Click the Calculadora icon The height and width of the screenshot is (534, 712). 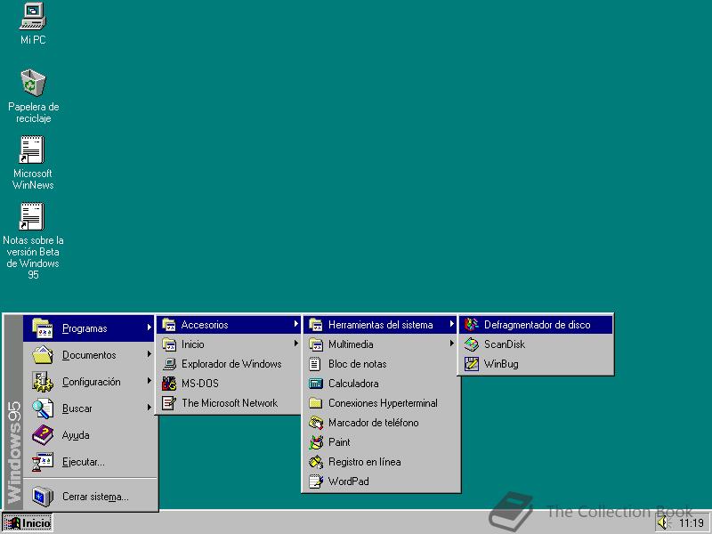pos(316,384)
